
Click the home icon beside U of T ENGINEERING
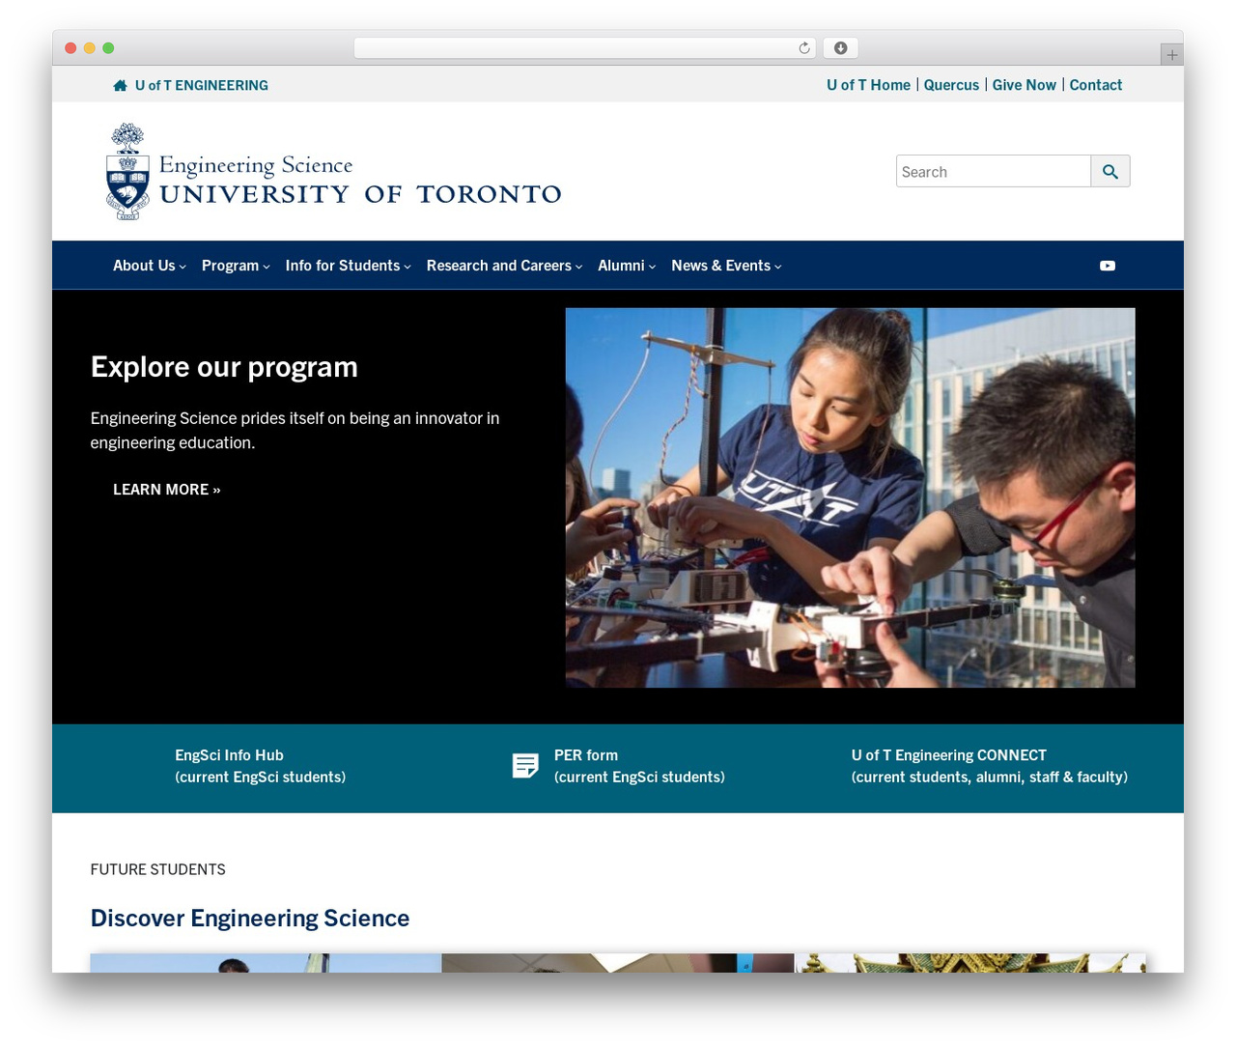click(x=120, y=86)
